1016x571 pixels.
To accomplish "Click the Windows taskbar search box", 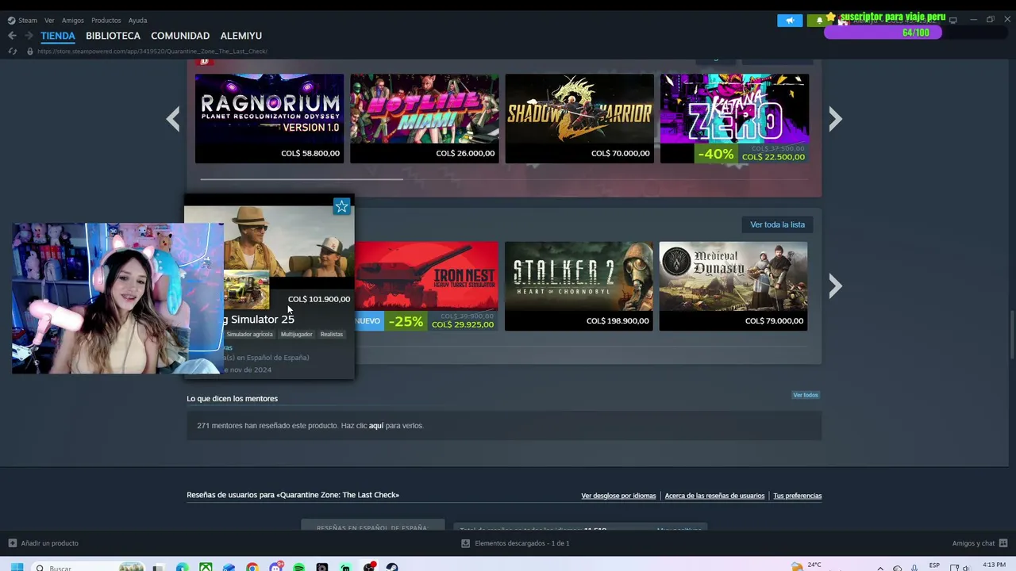I will pos(87,567).
